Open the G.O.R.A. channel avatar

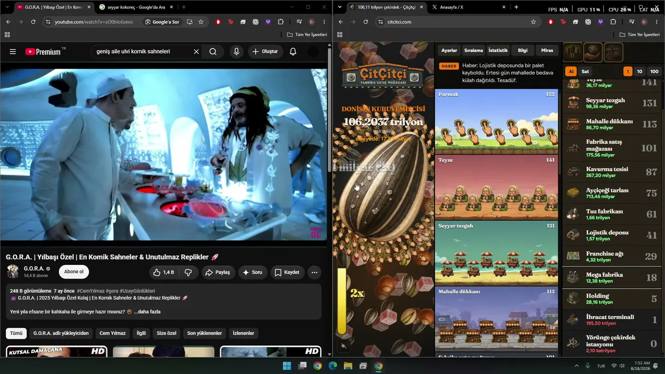click(13, 272)
